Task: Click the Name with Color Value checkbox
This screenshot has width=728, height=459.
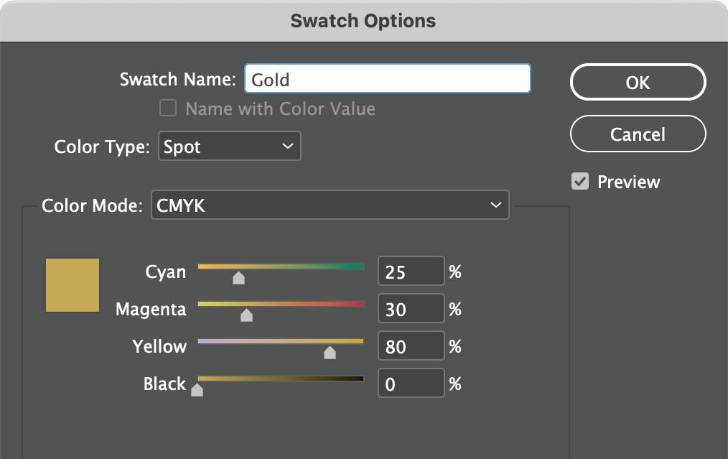Action: (168, 108)
